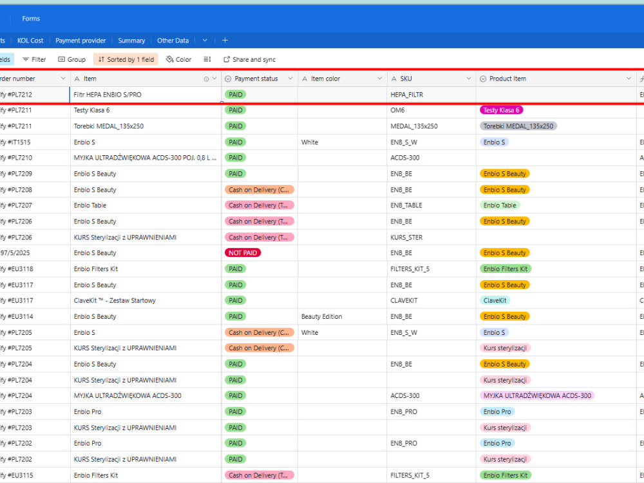Click Cash on Delivery status for #PL7208

pos(259,190)
